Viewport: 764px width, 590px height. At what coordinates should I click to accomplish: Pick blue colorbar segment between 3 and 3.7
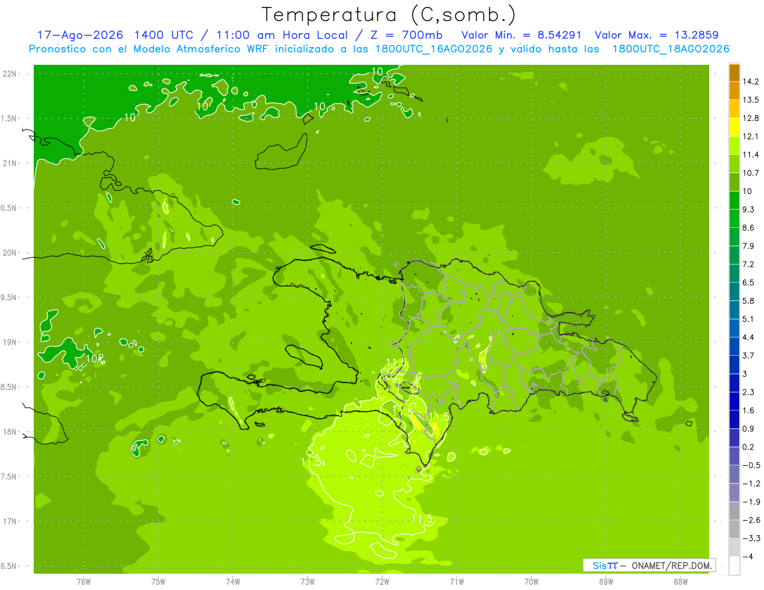coord(734,365)
